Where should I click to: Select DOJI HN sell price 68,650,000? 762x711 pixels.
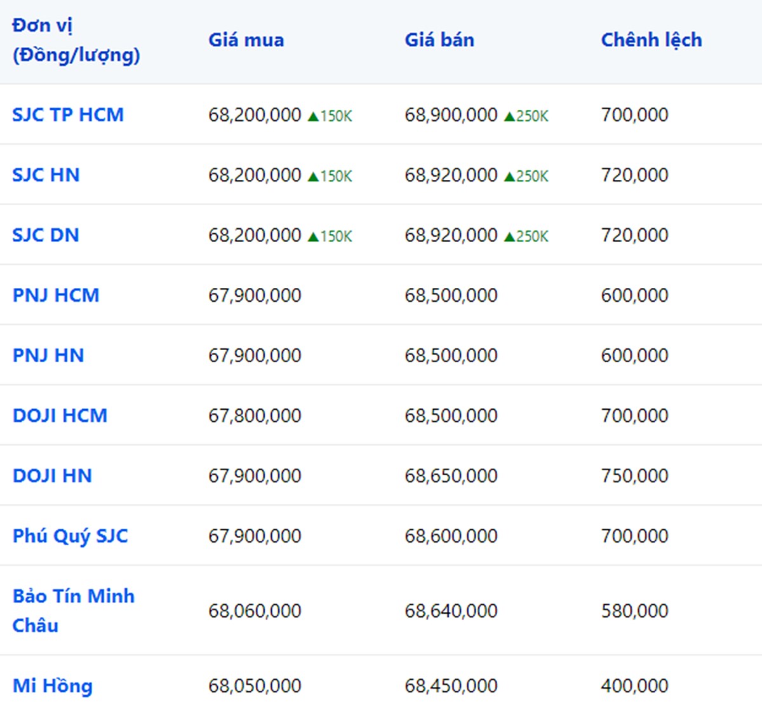tap(451, 476)
